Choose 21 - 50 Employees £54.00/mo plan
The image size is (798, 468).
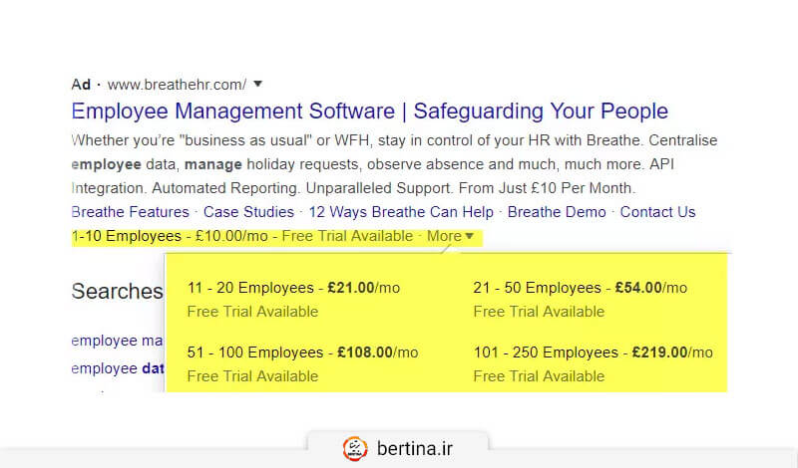(580, 288)
